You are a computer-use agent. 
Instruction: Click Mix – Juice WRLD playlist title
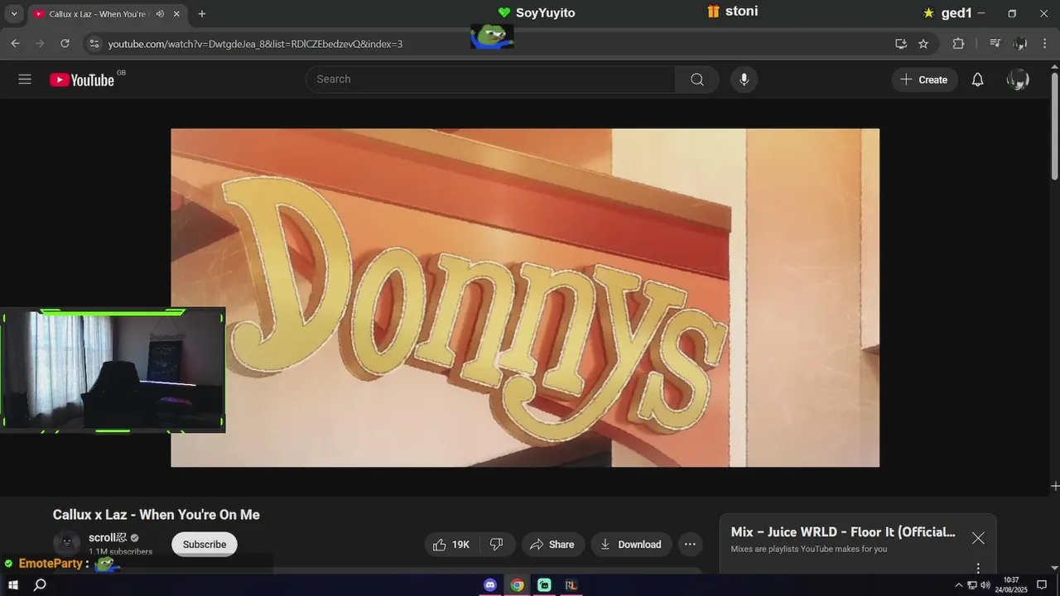point(843,532)
